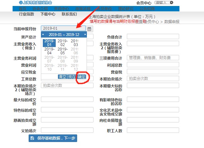
Task: Go to previous year range in date picker
Action: [x=43, y=34]
